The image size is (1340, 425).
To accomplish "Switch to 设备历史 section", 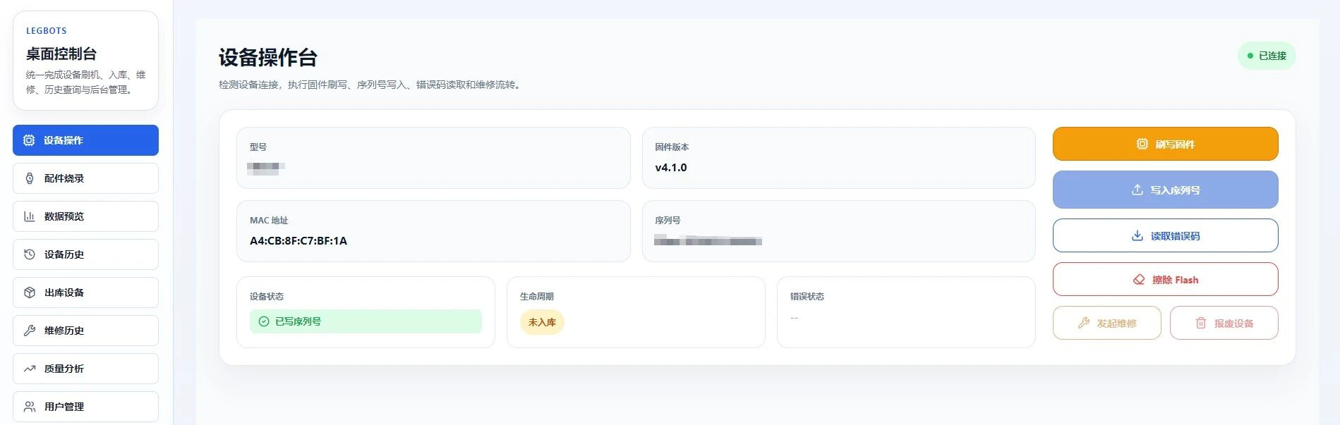I will coord(85,254).
